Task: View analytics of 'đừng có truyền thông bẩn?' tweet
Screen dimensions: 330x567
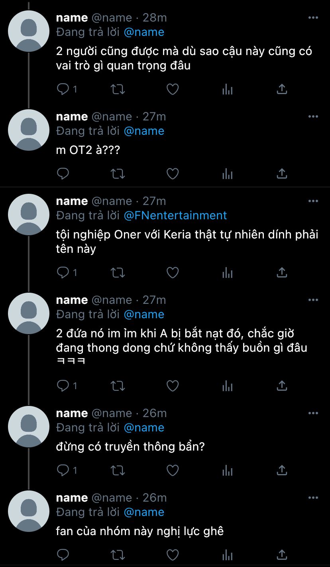Action: click(227, 471)
